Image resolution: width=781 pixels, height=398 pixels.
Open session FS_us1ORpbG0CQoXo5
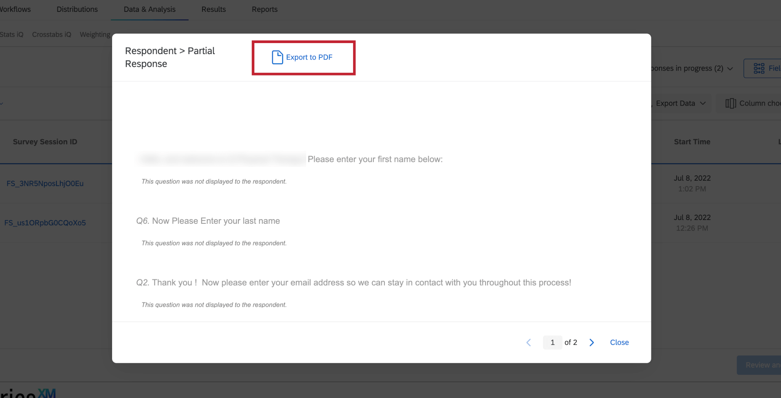coord(45,223)
